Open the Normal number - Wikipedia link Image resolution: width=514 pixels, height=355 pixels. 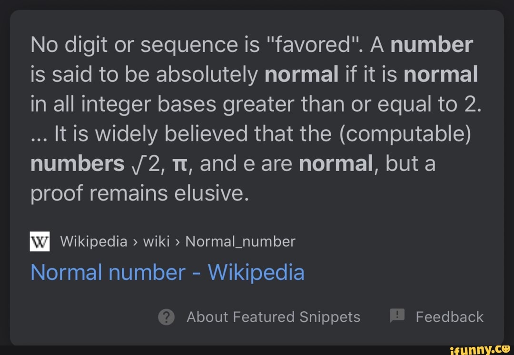pyautogui.click(x=167, y=272)
